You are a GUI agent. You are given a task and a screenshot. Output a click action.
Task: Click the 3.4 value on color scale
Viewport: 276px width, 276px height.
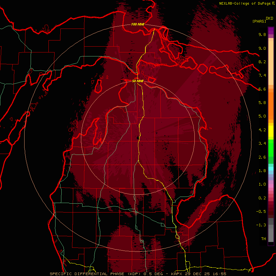262,144
